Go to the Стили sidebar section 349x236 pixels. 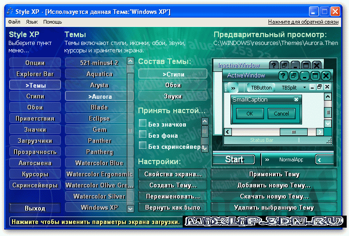coord(35,96)
